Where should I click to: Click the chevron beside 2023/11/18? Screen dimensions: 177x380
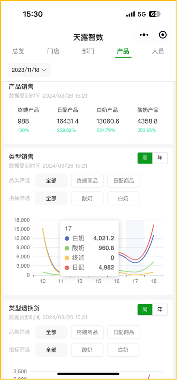[44, 70]
